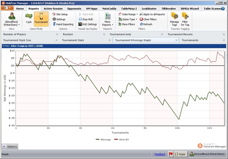Open the Game Type dropdown
Viewport: 228px width, 159px height.
[x=127, y=19]
